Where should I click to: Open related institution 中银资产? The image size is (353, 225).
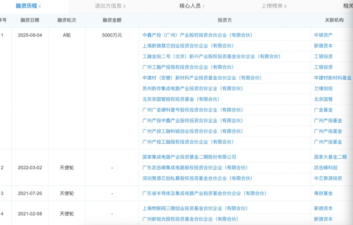[x=323, y=35]
